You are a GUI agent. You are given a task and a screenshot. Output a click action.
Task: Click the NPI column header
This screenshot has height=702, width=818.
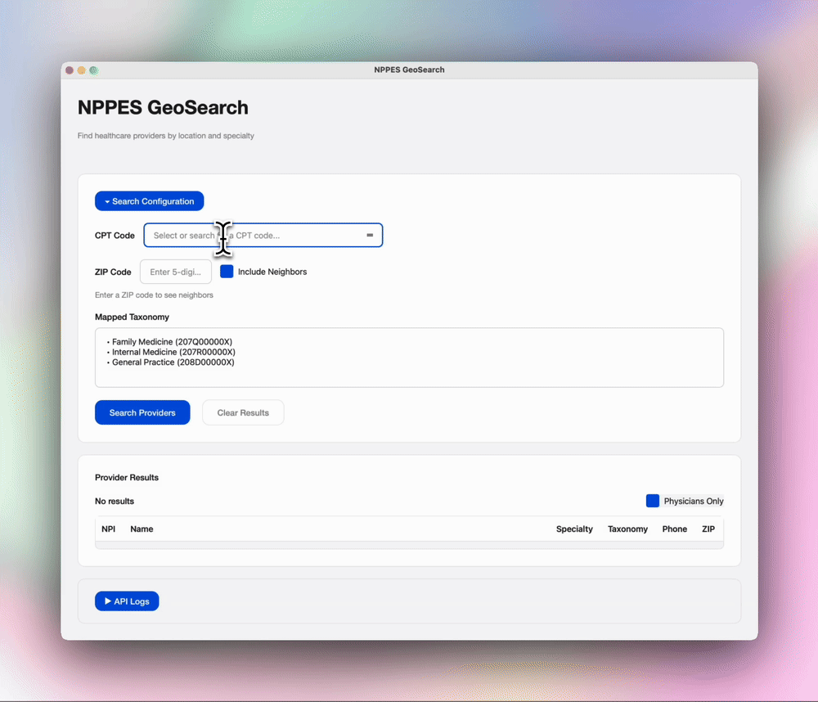(x=107, y=529)
